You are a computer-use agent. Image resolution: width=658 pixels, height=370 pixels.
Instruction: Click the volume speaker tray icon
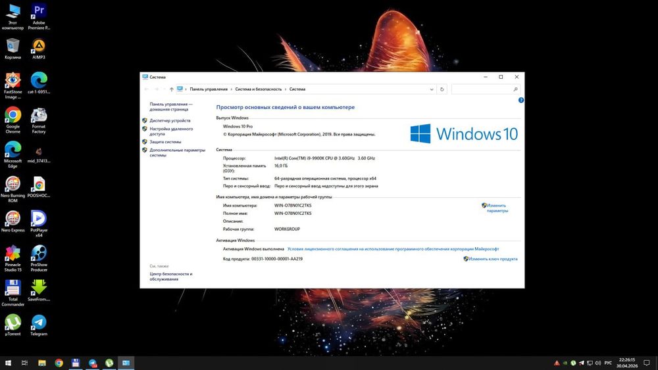point(598,363)
